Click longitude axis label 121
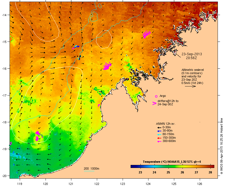225x186 pixels. 71,184
